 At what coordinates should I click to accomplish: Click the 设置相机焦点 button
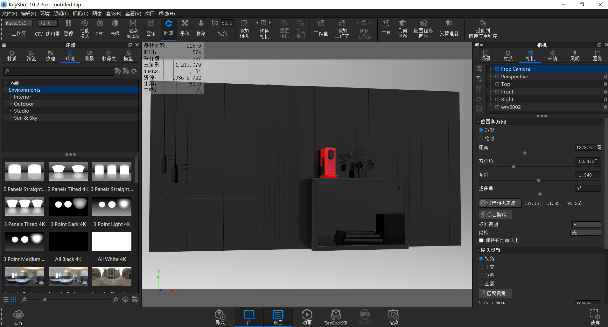pos(500,203)
